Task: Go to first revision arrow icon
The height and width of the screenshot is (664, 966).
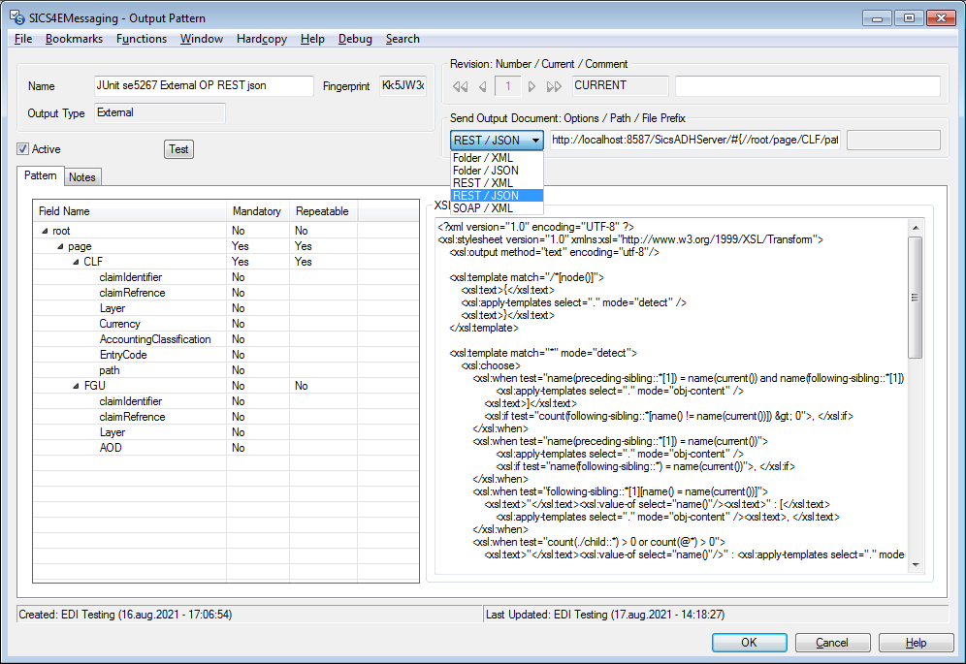Action: point(460,86)
